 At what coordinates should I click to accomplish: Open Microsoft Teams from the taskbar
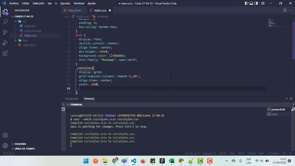click(124, 161)
